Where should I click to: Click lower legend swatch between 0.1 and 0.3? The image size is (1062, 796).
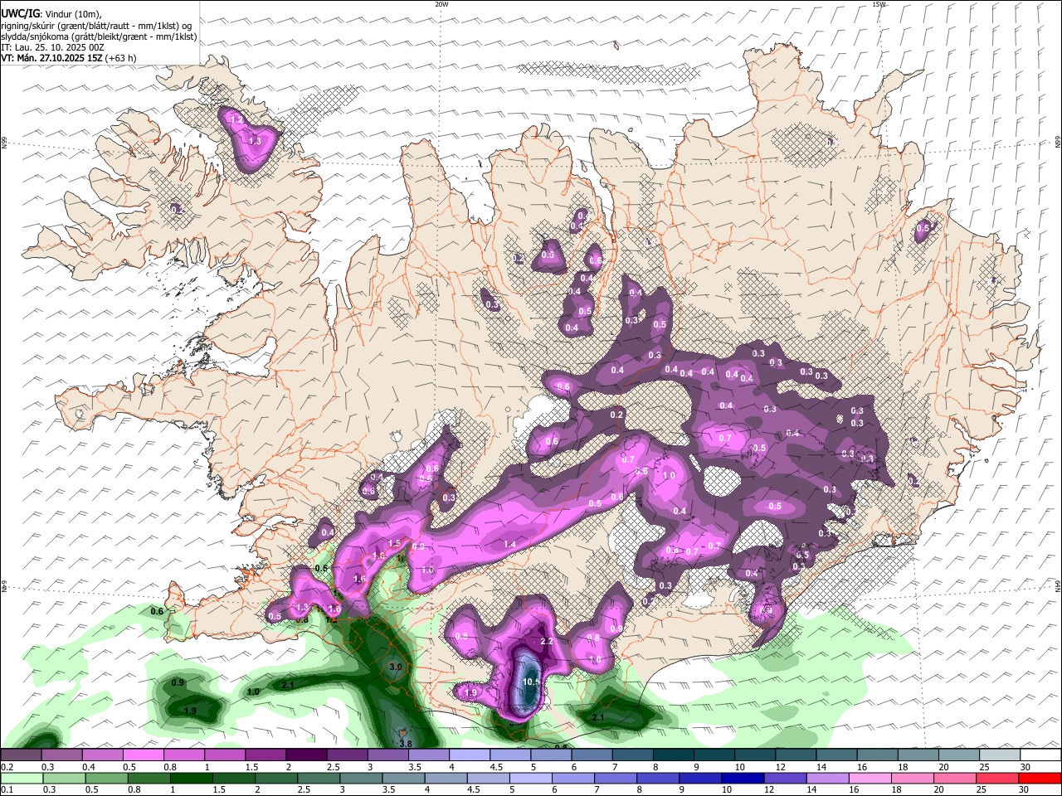point(22,778)
